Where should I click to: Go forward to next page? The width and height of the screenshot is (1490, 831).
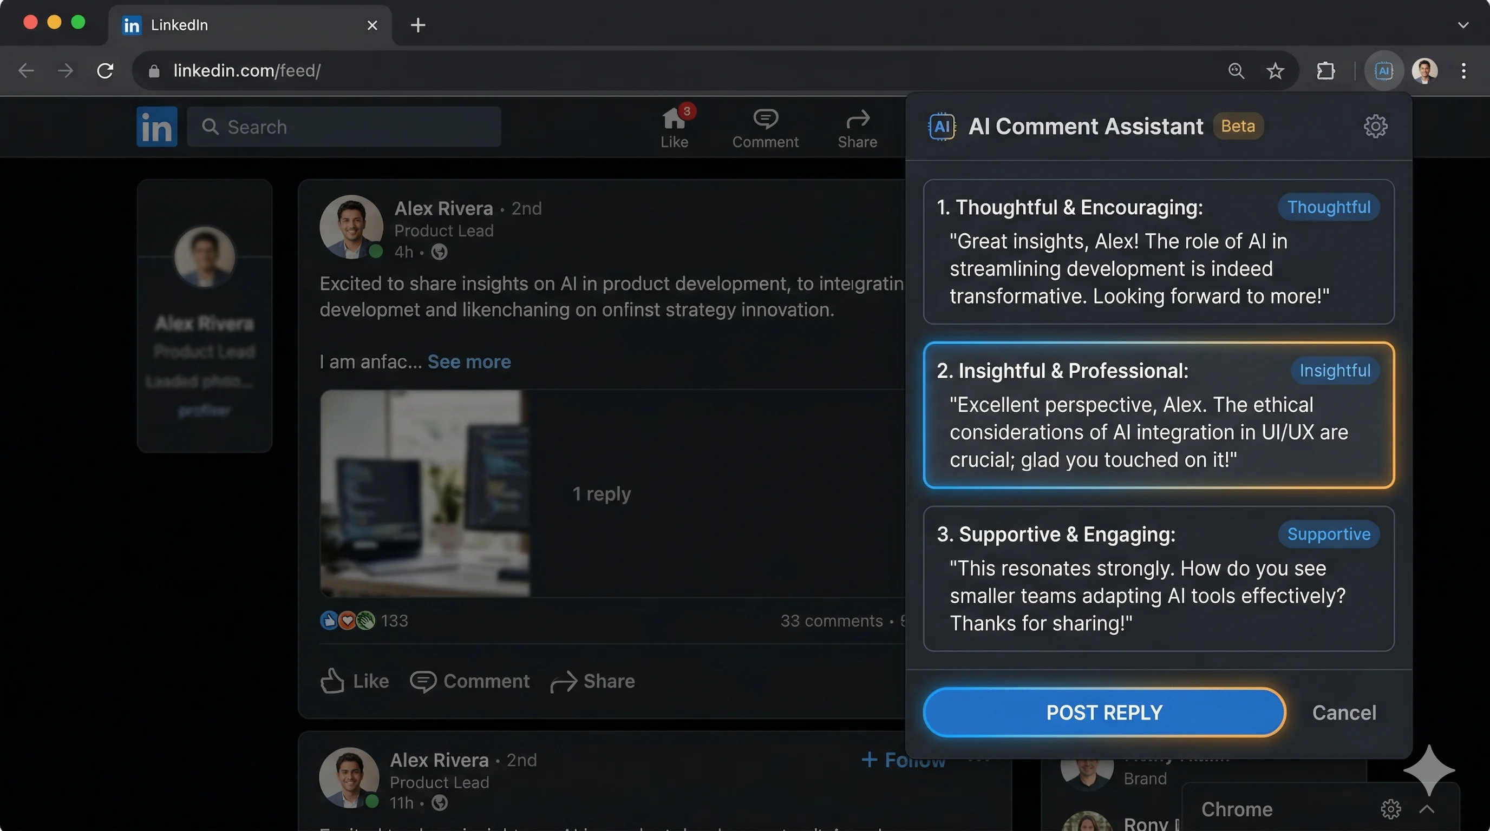pyautogui.click(x=66, y=70)
